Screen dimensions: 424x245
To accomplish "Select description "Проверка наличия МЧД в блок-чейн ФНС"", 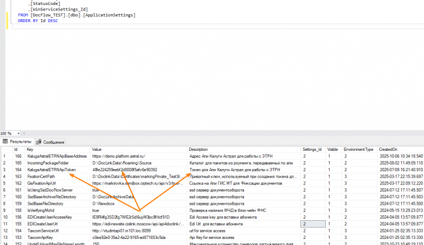I will [x=243, y=210].
